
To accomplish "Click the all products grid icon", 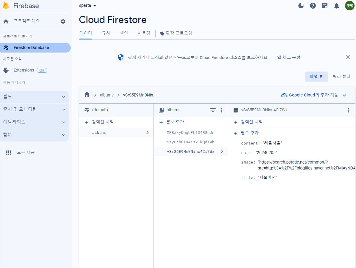I will (9, 153).
